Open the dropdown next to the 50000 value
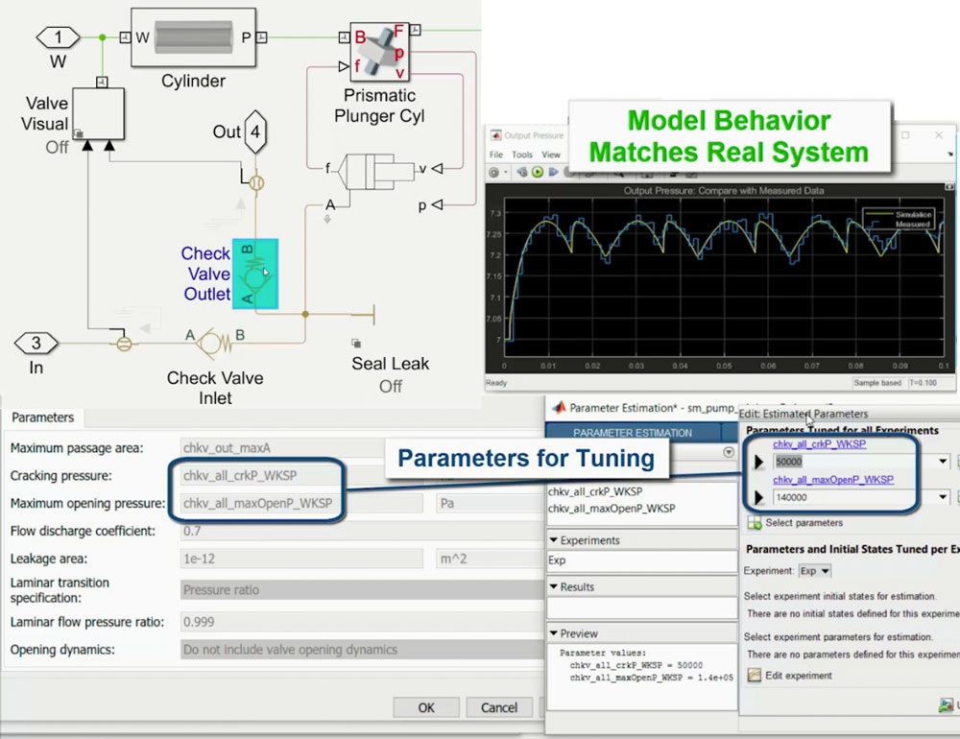 pos(942,461)
